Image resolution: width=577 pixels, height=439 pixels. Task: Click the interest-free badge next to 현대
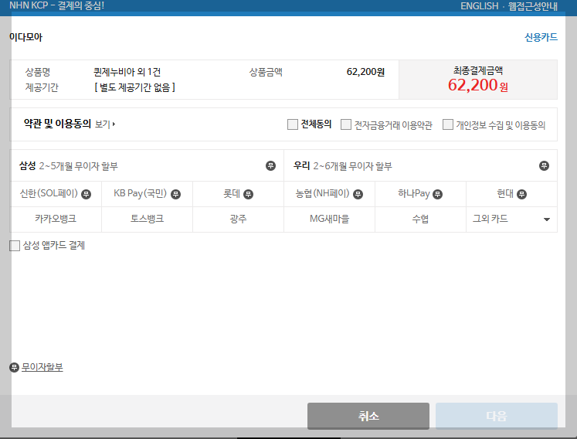(521, 194)
